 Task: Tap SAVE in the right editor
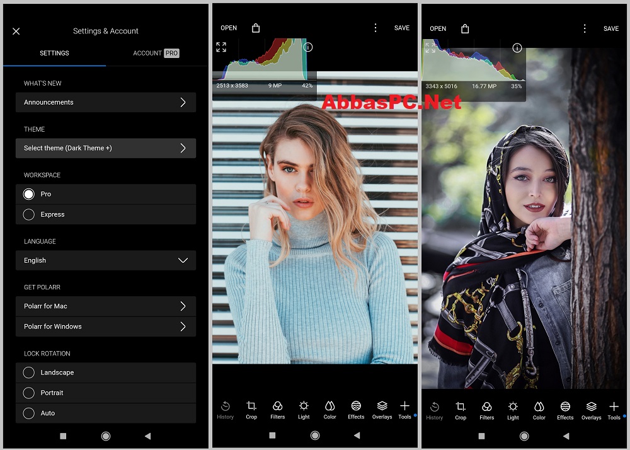(x=611, y=28)
